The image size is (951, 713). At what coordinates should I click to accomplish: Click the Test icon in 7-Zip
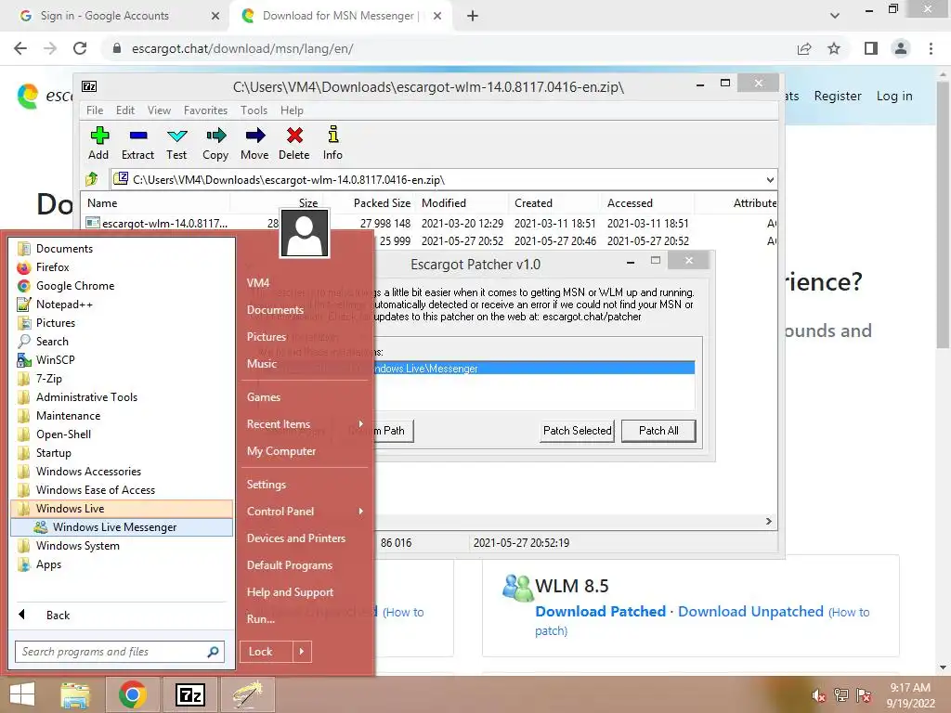pyautogui.click(x=177, y=136)
